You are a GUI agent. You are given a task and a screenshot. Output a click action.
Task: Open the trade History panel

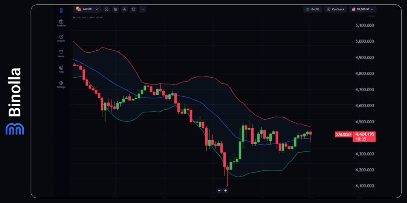click(x=61, y=38)
